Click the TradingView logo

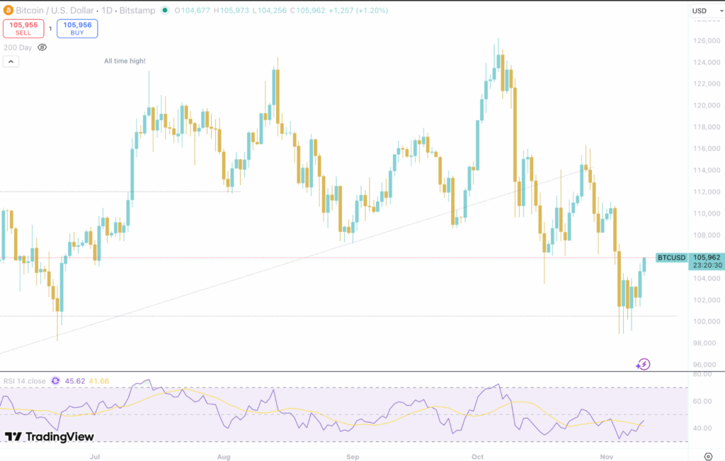point(50,437)
